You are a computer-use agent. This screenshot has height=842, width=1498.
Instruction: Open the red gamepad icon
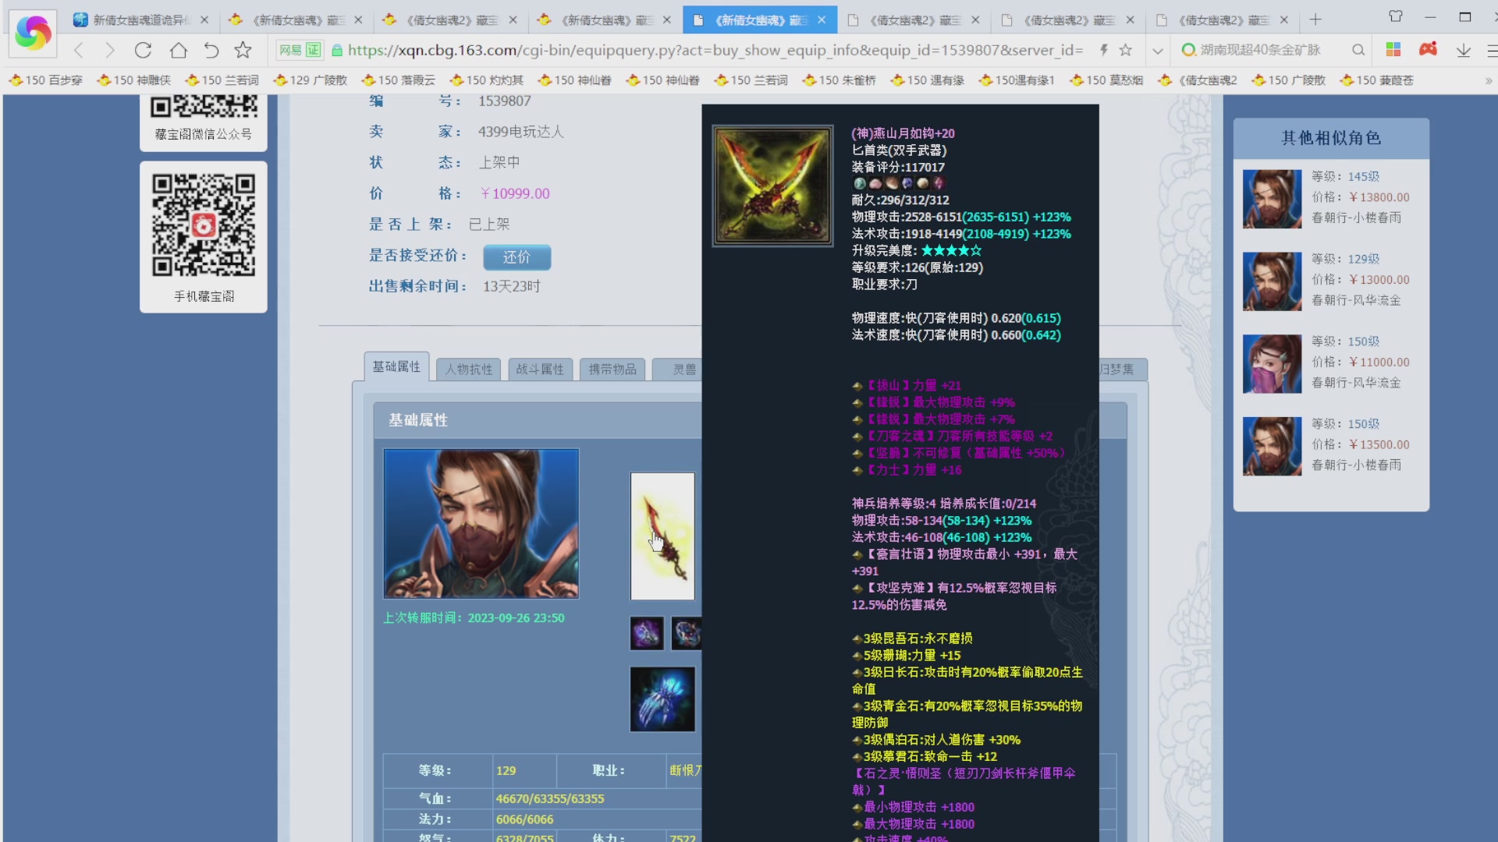click(1428, 50)
